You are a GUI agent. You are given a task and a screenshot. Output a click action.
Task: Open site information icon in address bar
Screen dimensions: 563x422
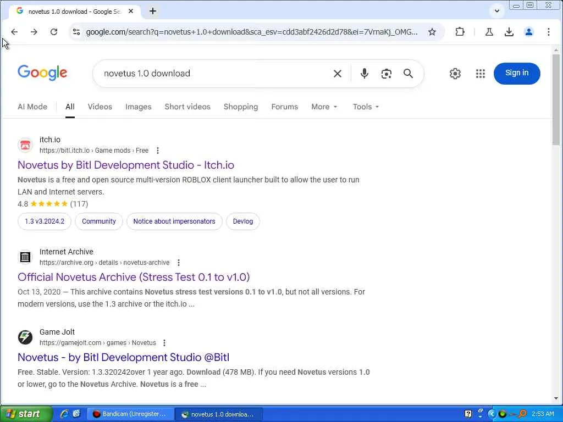[76, 32]
